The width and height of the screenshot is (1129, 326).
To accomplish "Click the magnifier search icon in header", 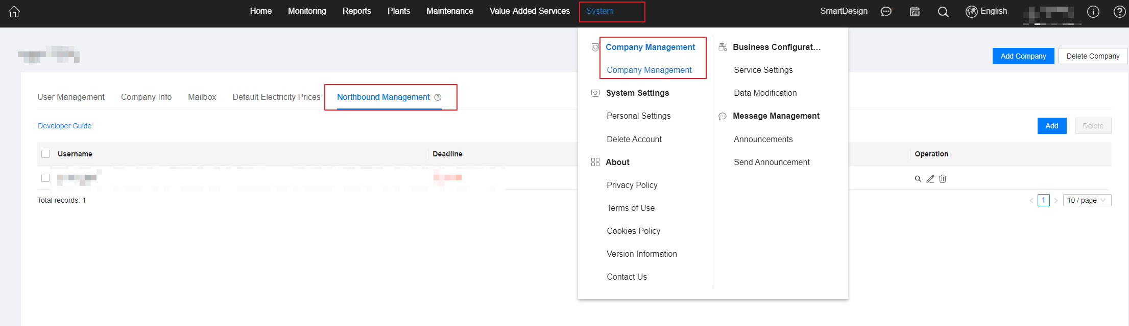I will tap(943, 12).
